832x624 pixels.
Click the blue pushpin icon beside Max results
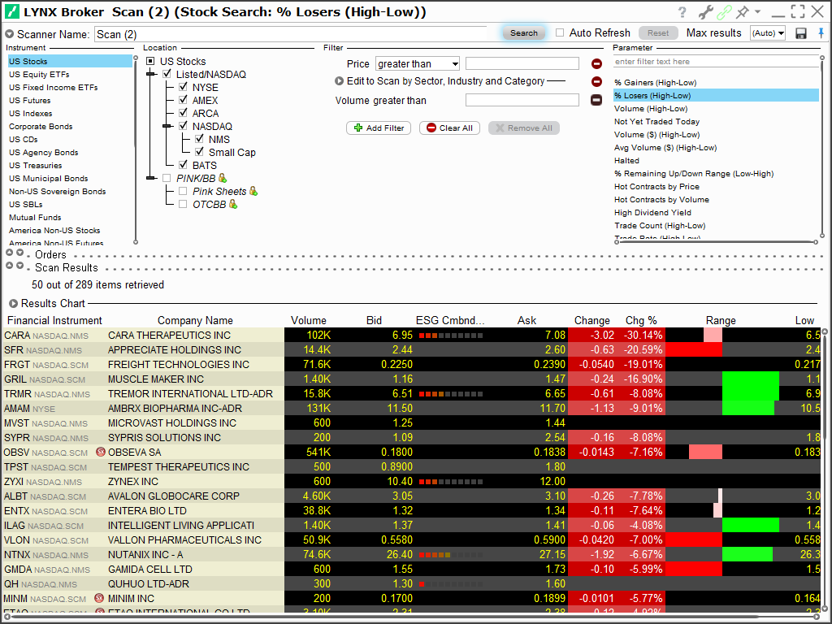point(821,33)
